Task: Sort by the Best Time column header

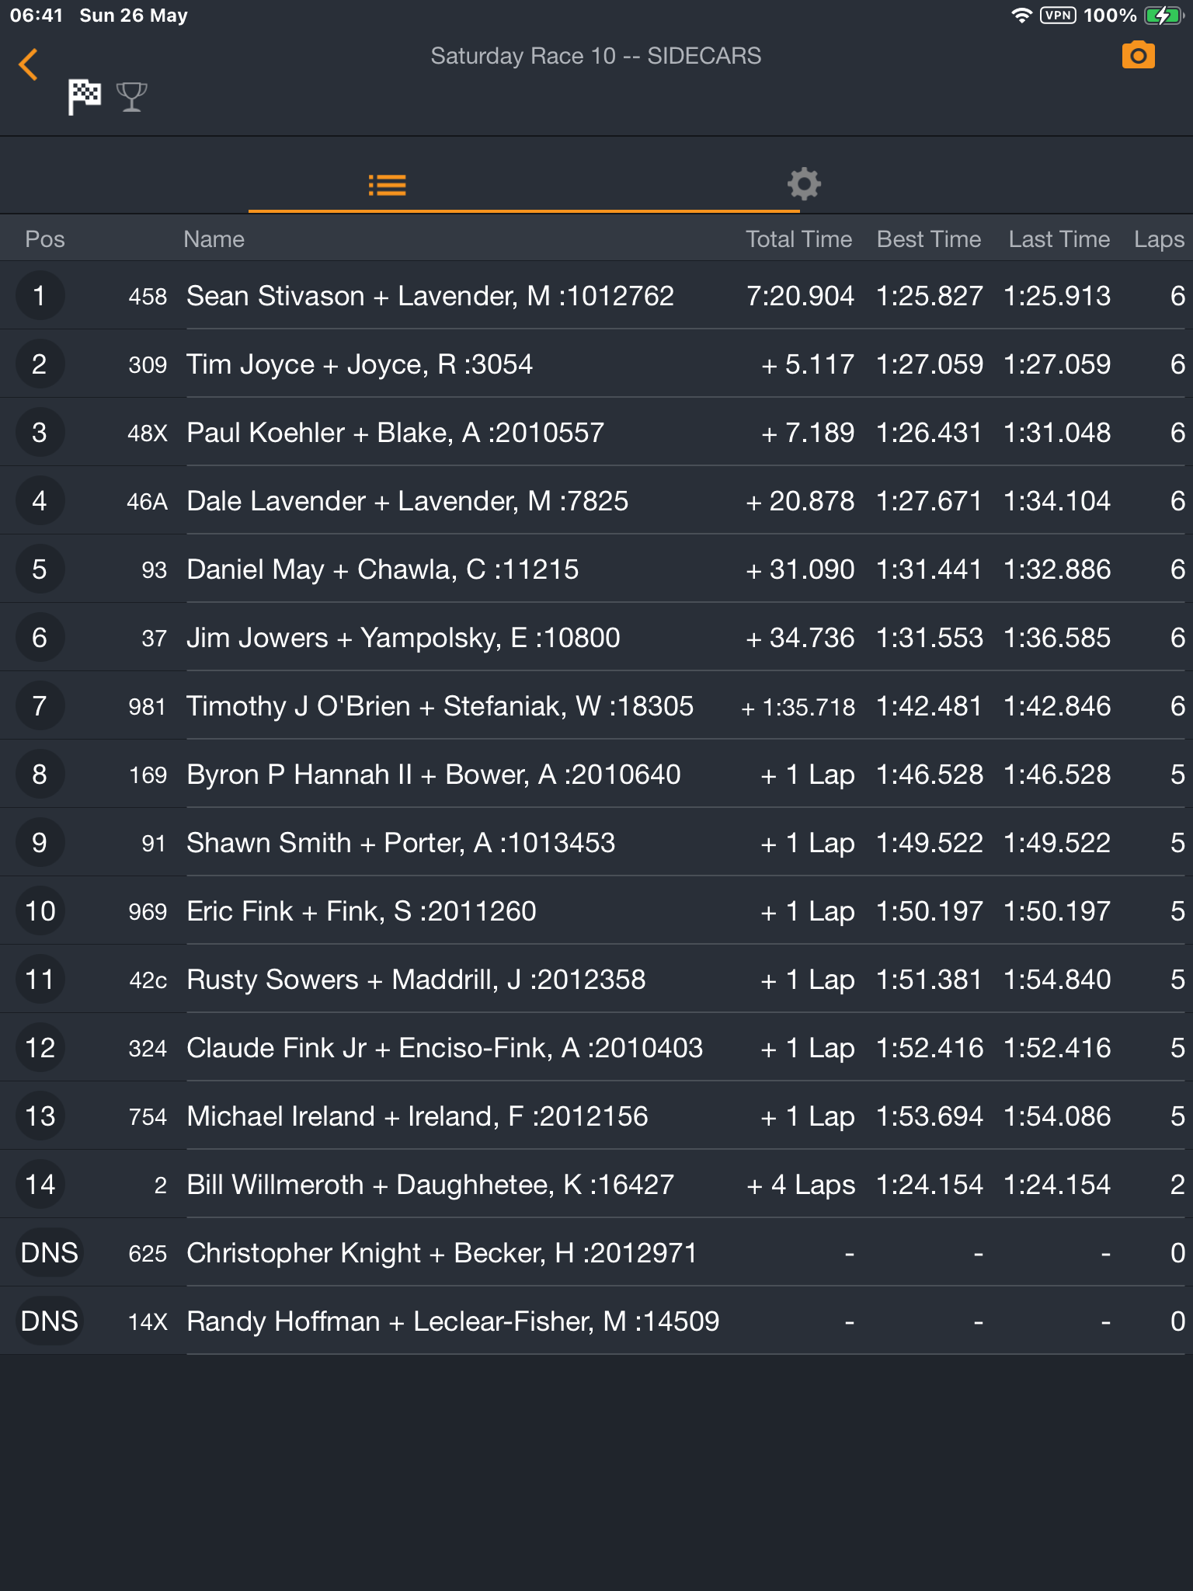Action: click(x=928, y=239)
